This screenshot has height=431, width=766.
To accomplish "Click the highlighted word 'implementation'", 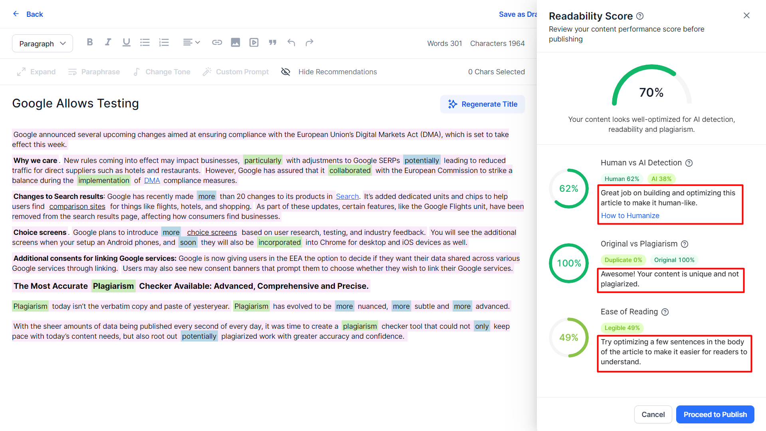I will click(x=104, y=181).
